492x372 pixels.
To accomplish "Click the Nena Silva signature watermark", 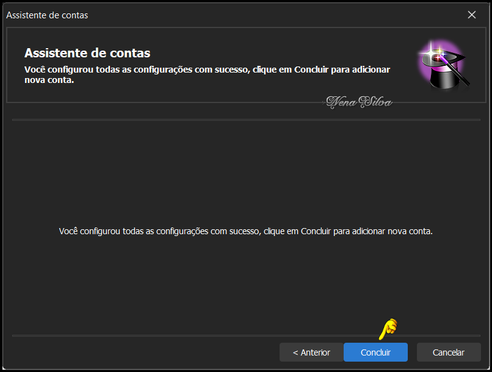I will click(359, 101).
